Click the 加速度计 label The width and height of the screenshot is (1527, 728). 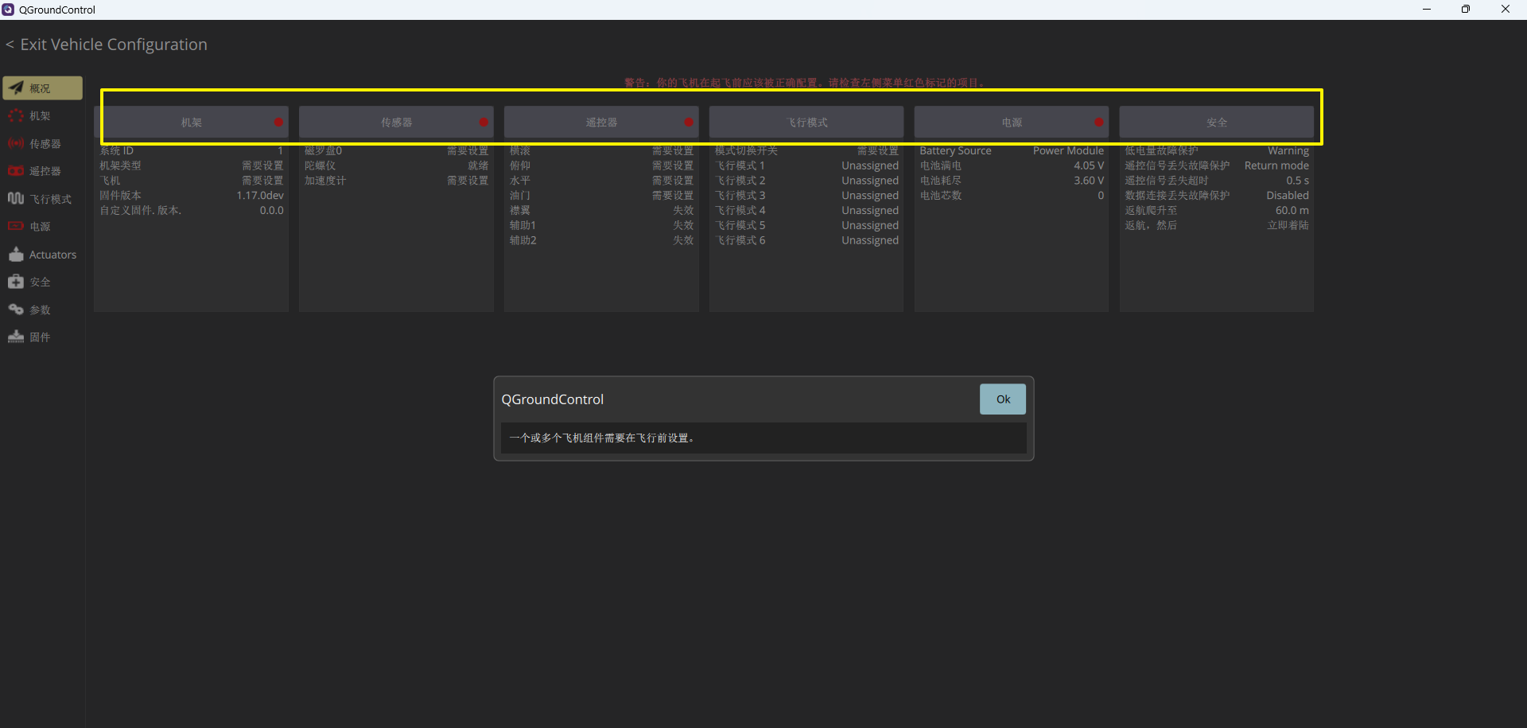[x=325, y=181]
